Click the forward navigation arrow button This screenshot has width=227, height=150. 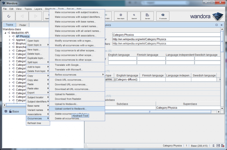[x=35, y=16]
